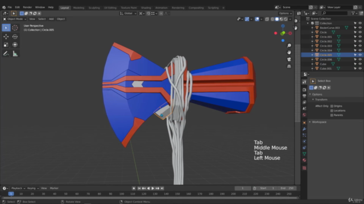This screenshot has height=204, width=364.
Task: Click the red X axis gizmo handle
Action: 290,33
